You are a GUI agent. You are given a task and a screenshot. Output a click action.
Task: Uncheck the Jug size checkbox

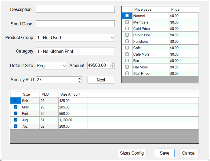click(x=16, y=120)
